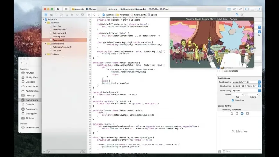Viewport: 279px width, 157px height.
Task: Show Object library icon
Action: click(x=242, y=113)
